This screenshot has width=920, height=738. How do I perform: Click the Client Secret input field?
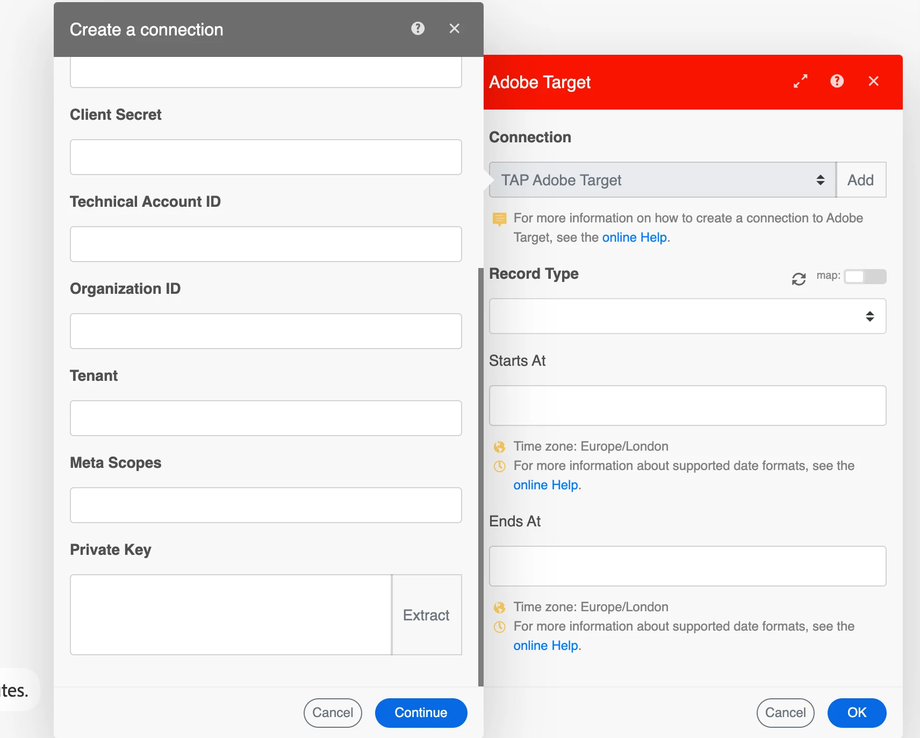[x=266, y=157]
